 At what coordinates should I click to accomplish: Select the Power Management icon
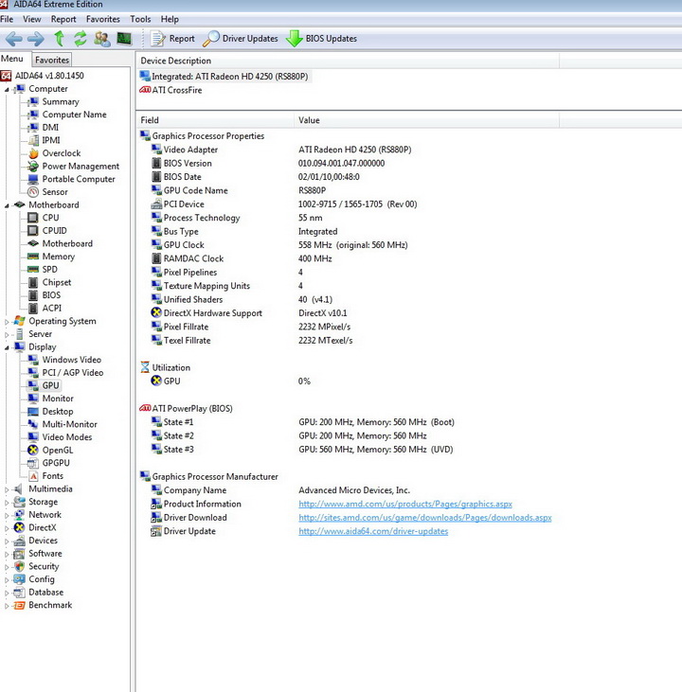pyautogui.click(x=33, y=166)
